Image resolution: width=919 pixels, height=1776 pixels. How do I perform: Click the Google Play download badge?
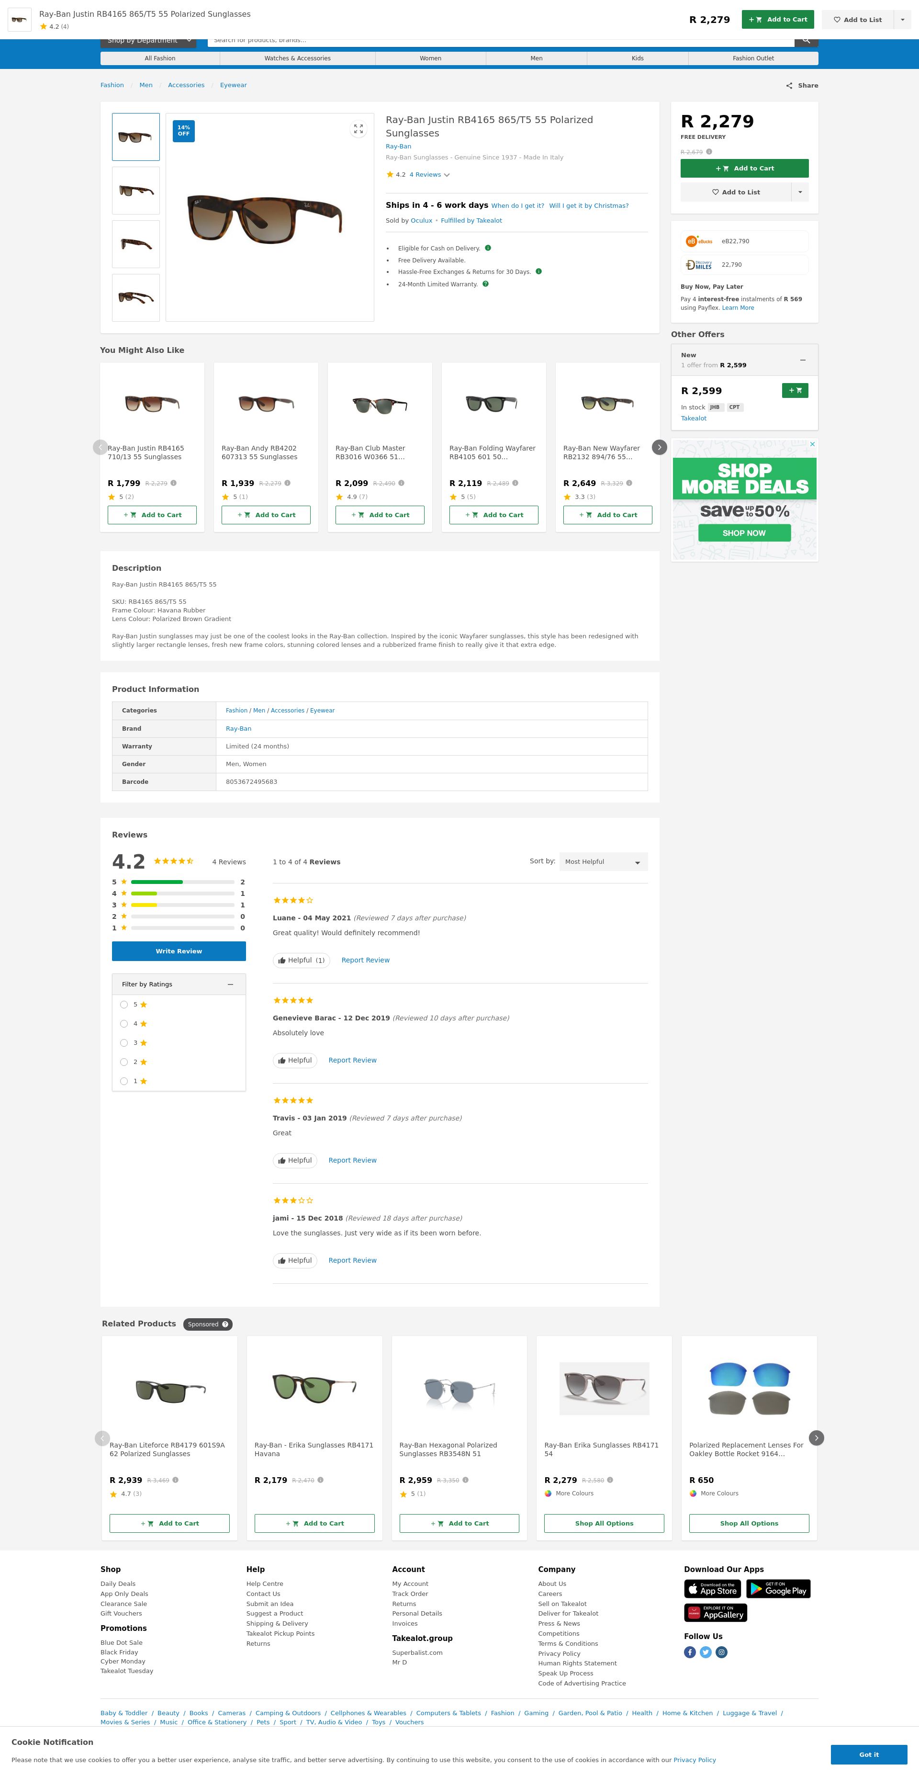coord(778,1588)
